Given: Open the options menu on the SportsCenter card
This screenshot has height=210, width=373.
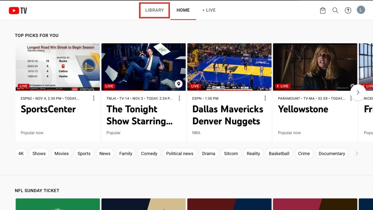Looking at the screenshot, I should 94,98.
